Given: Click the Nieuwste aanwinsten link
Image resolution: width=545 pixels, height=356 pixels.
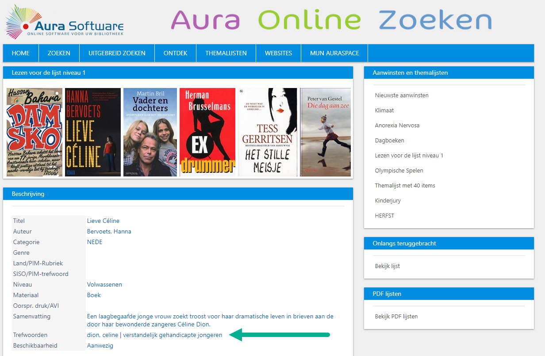Looking at the screenshot, I should click(x=402, y=96).
